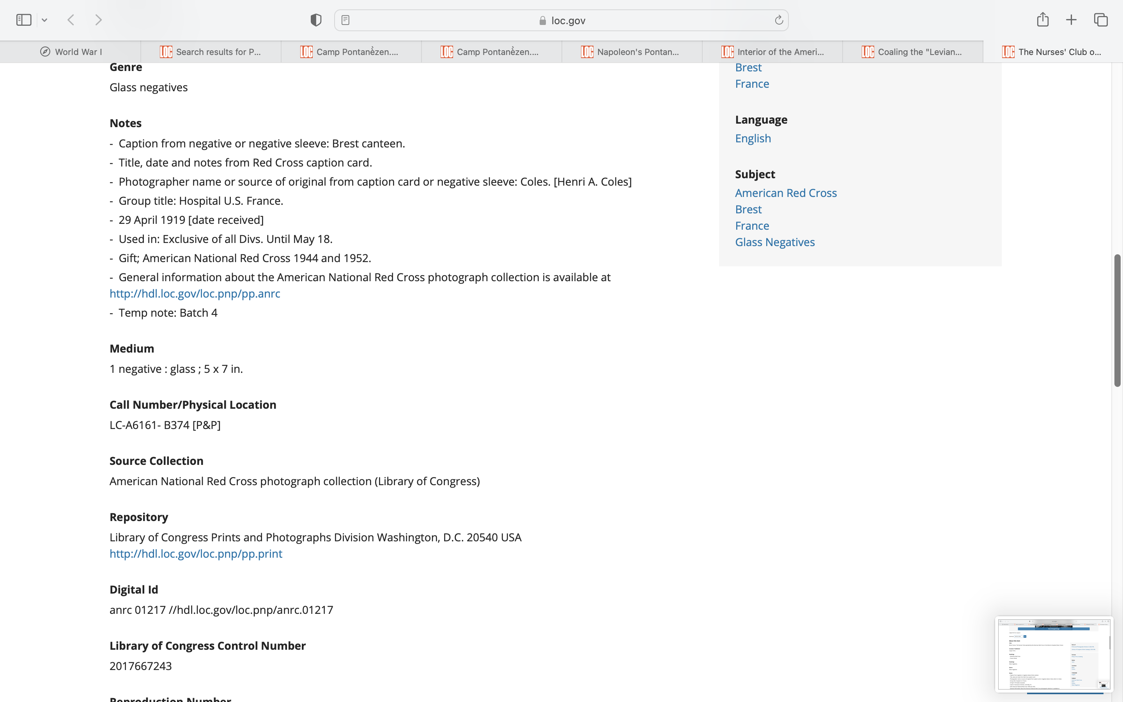Toggle the Safari sidebar button
Viewport: 1123px width, 702px height.
24,20
